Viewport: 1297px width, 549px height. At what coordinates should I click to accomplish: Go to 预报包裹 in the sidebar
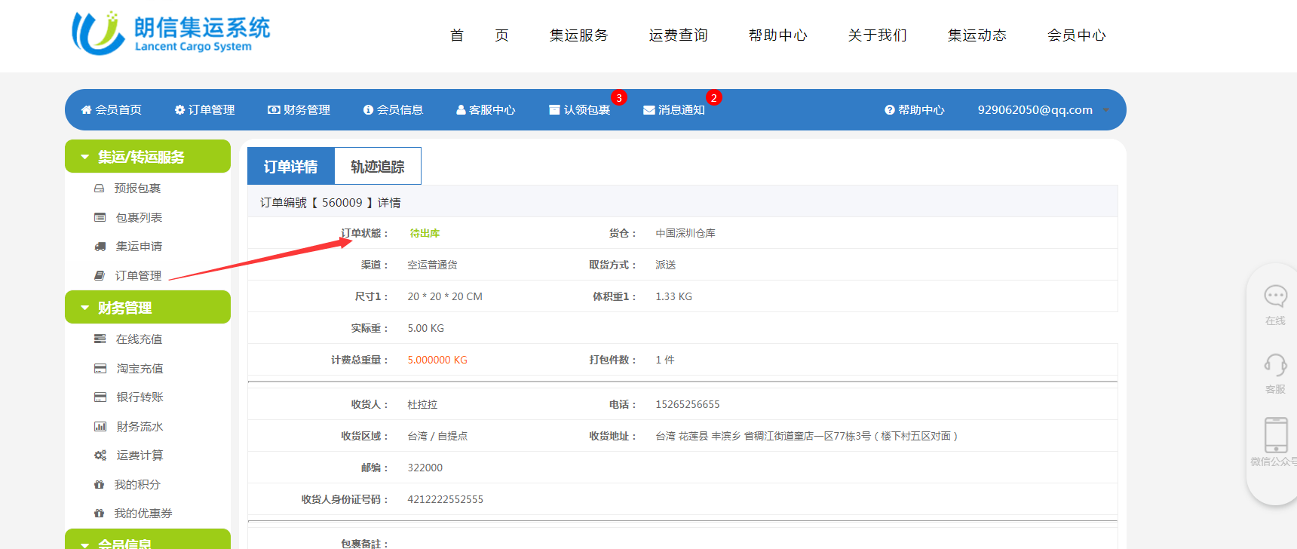pos(137,189)
